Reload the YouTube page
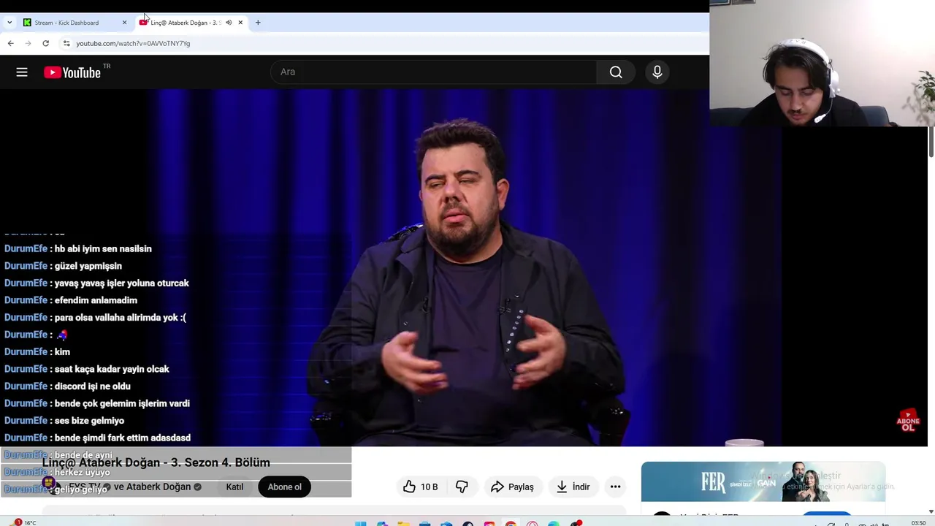The image size is (935, 526). click(45, 43)
